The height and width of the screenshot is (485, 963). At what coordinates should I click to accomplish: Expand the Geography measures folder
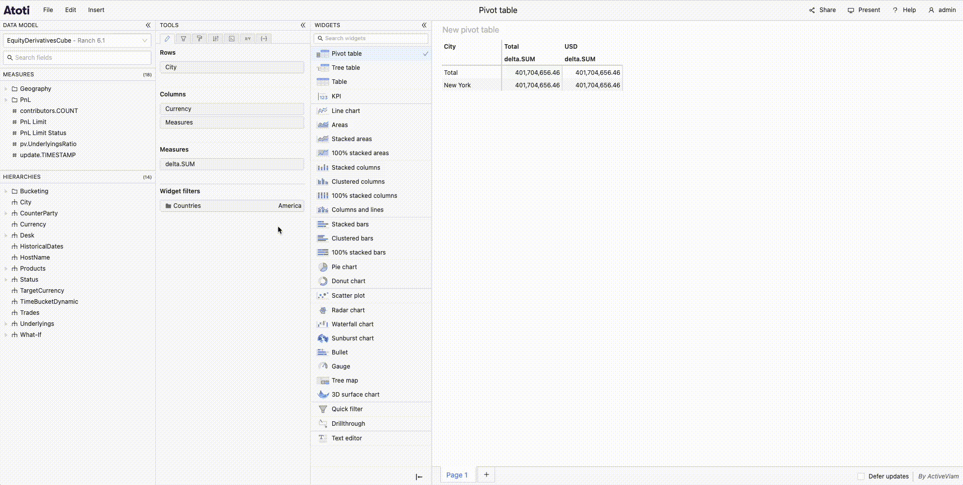tap(6, 88)
